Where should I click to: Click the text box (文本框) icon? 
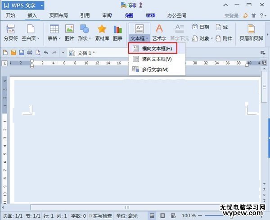click(x=139, y=29)
